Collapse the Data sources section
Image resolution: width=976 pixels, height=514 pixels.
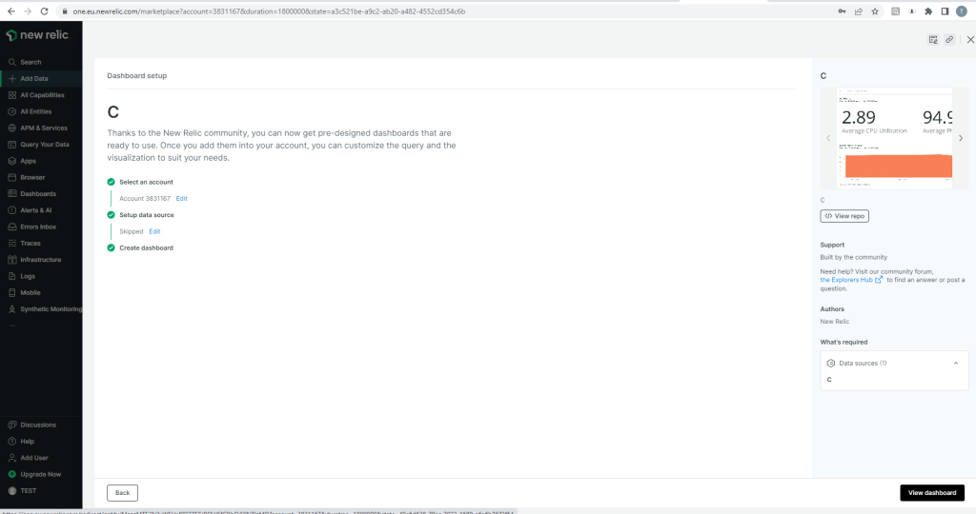click(x=955, y=364)
